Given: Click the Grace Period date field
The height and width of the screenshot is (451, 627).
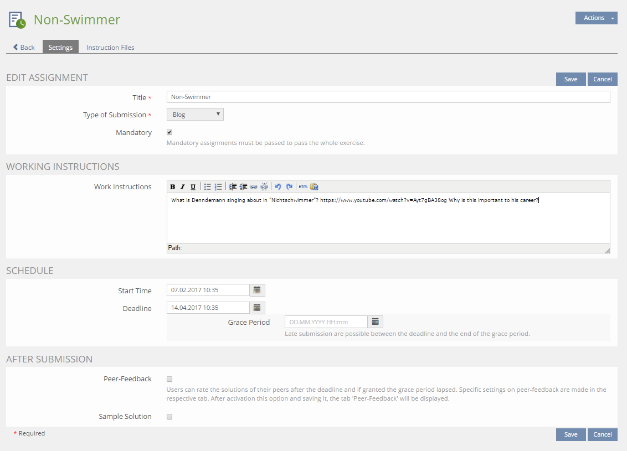Looking at the screenshot, I should pyautogui.click(x=326, y=322).
